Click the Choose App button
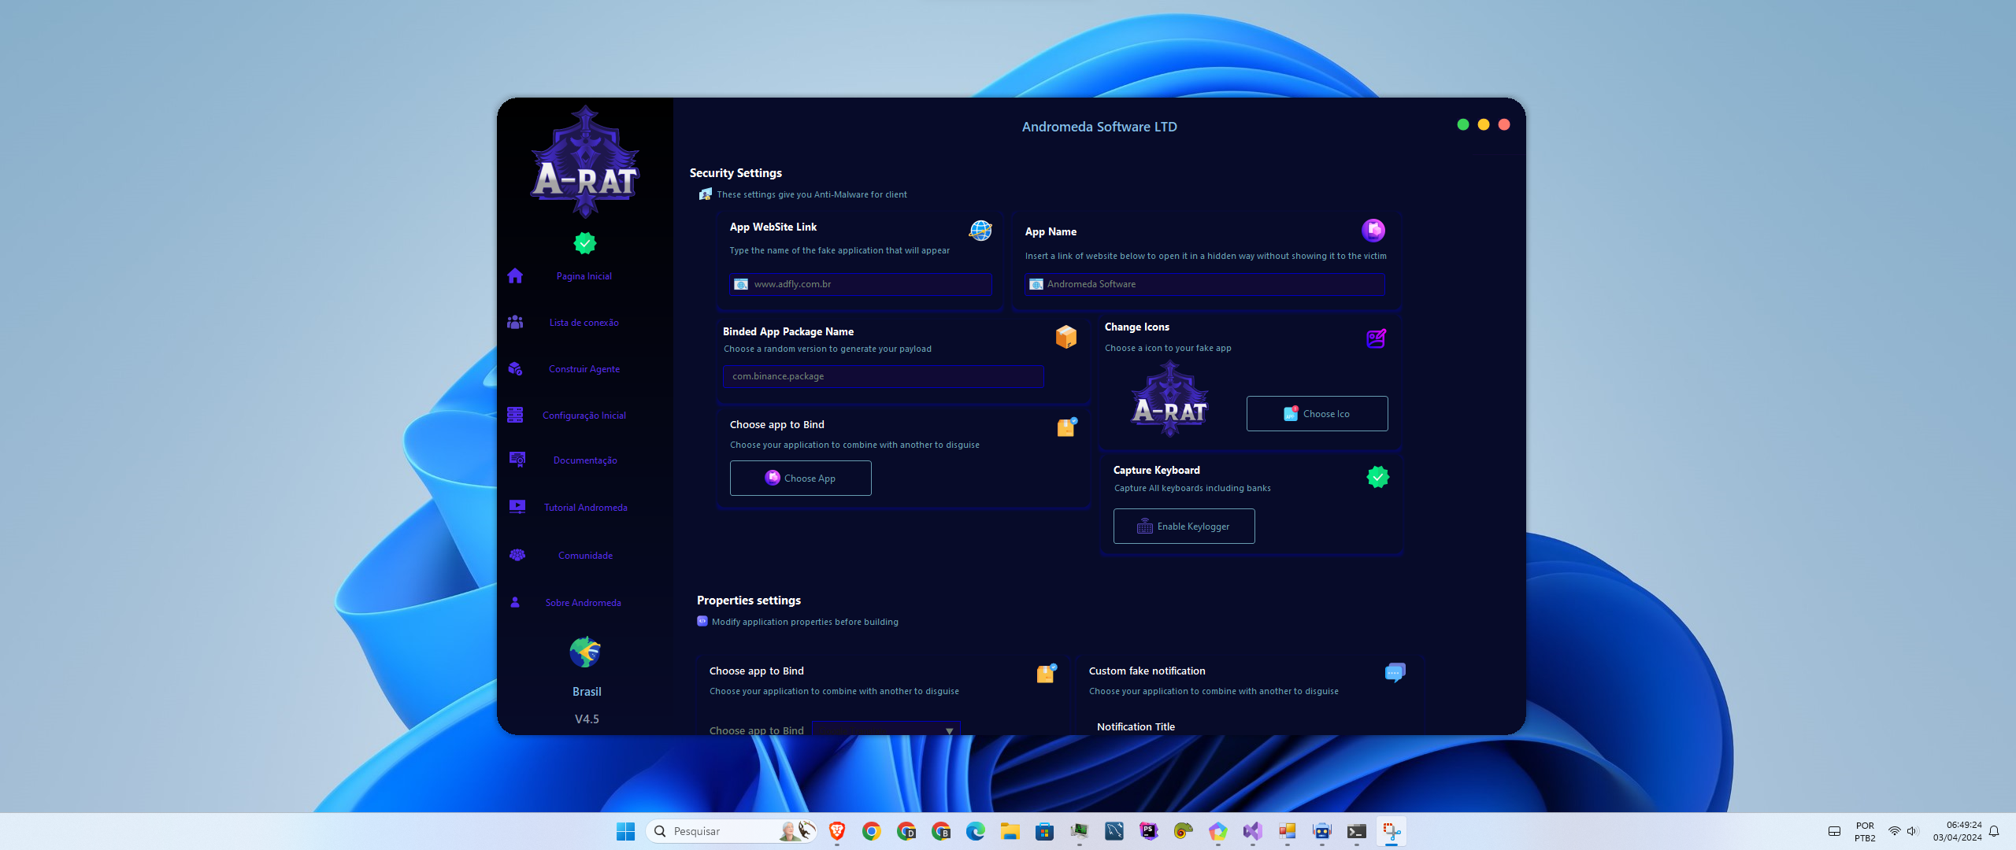 [800, 478]
